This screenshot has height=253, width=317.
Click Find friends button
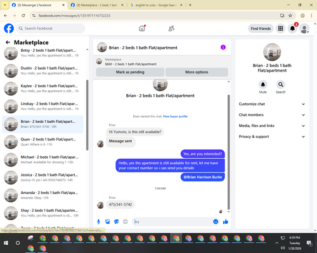[x=261, y=28]
